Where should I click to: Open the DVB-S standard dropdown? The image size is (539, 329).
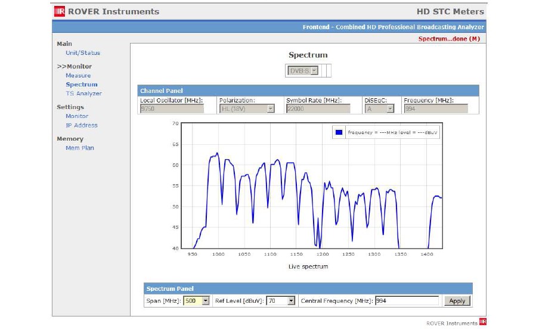pos(303,71)
